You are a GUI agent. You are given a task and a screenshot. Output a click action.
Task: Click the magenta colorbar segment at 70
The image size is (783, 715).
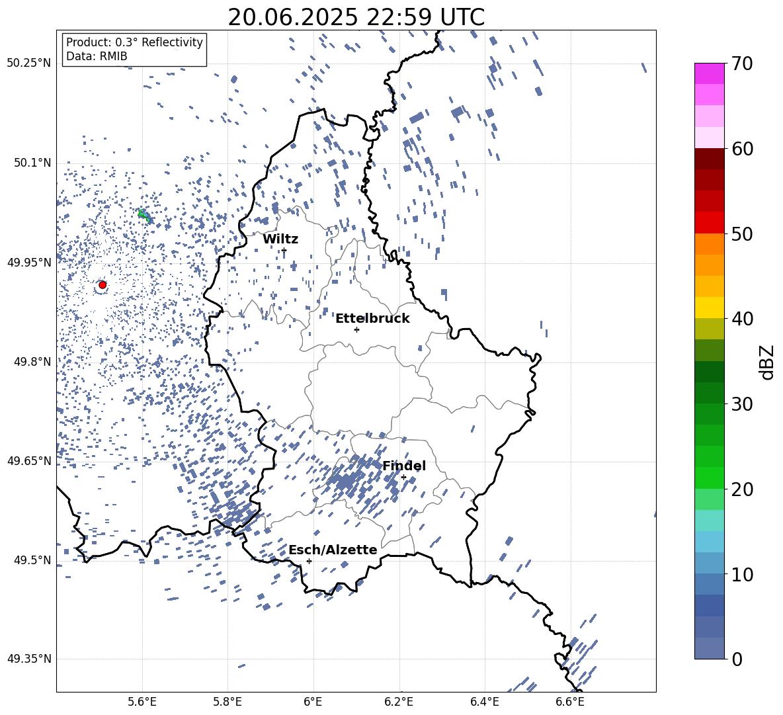(710, 73)
